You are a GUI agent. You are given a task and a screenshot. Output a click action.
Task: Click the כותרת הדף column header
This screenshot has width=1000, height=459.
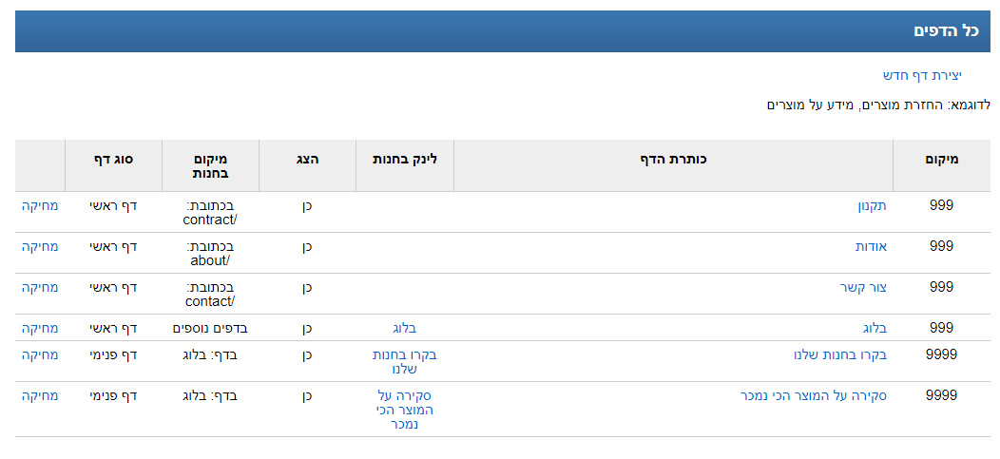tap(673, 159)
